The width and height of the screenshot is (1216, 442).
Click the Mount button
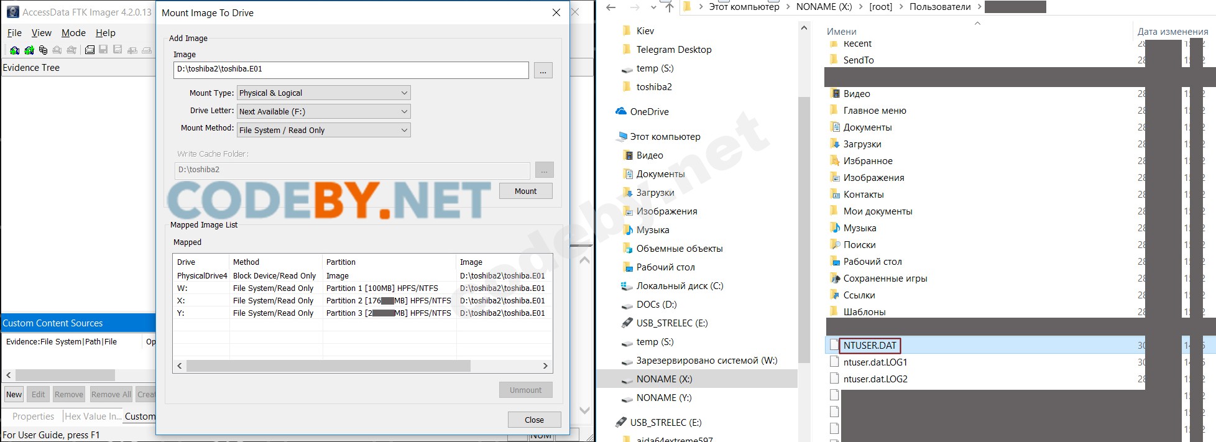(x=525, y=191)
